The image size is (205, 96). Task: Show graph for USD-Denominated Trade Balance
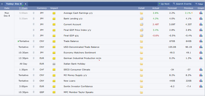[201, 47]
